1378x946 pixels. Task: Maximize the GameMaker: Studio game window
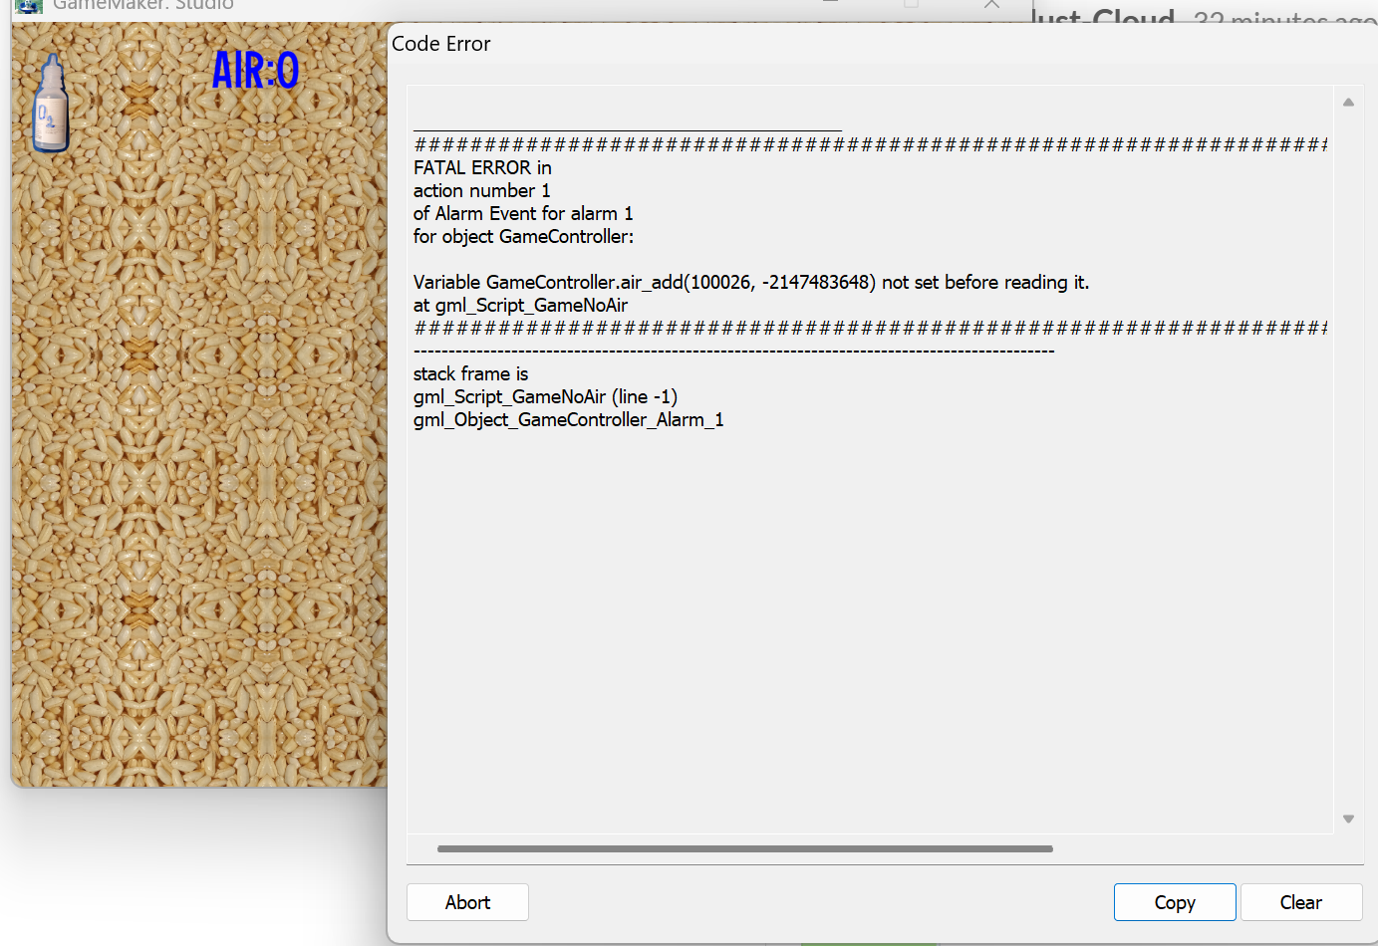[x=911, y=4]
